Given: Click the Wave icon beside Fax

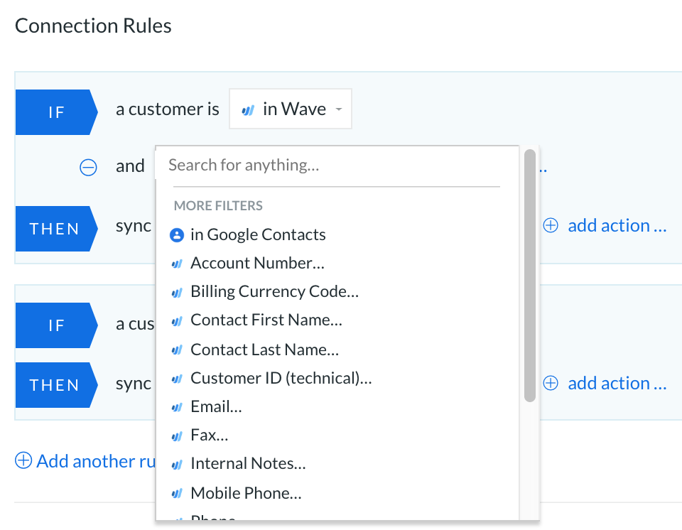Looking at the screenshot, I should pyautogui.click(x=177, y=436).
